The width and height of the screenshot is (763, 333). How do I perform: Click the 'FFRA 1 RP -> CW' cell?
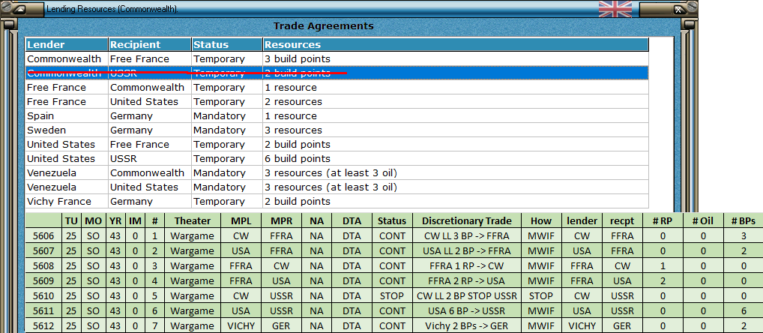click(467, 266)
